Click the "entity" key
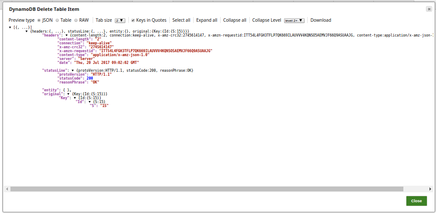Screen dimensions: 436x214 [51, 90]
